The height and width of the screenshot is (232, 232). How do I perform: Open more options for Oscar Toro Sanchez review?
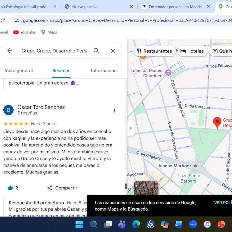click(114, 111)
